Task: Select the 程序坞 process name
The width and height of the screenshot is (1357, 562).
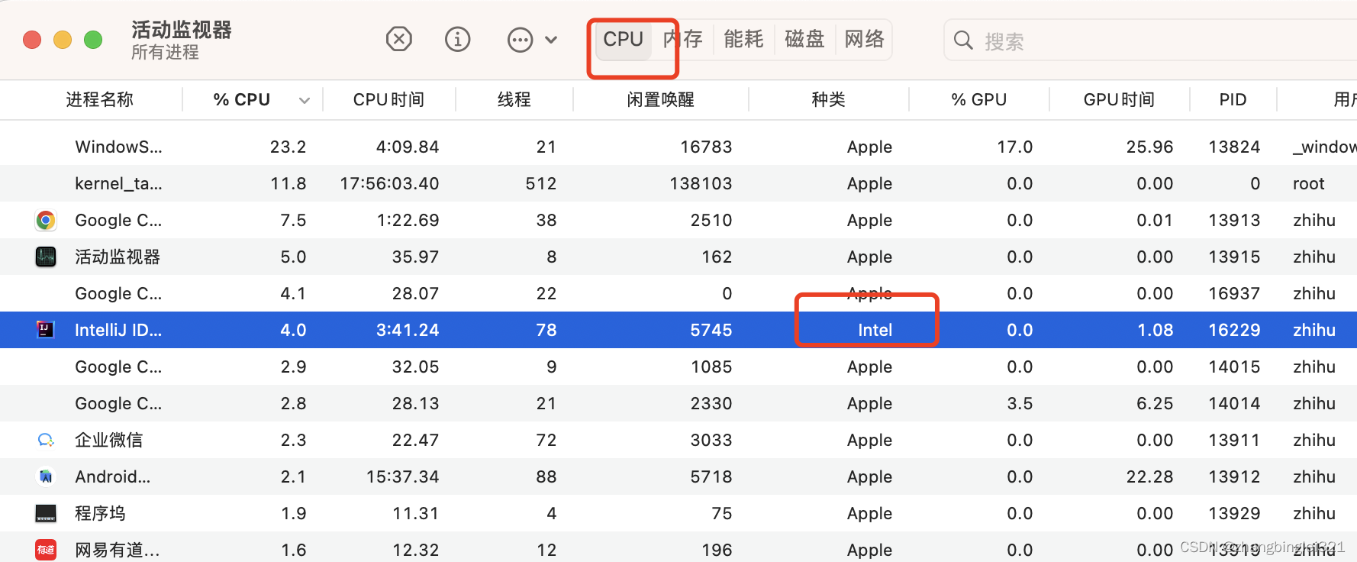Action: tap(100, 514)
